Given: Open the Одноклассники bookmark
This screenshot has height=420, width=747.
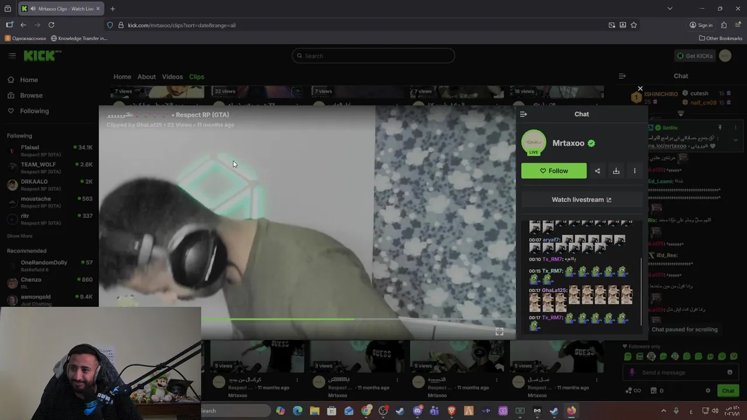Looking at the screenshot, I should tap(25, 38).
